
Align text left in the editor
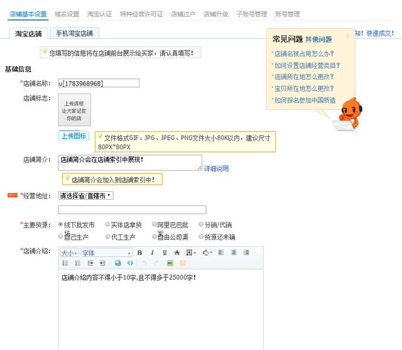tap(221, 253)
